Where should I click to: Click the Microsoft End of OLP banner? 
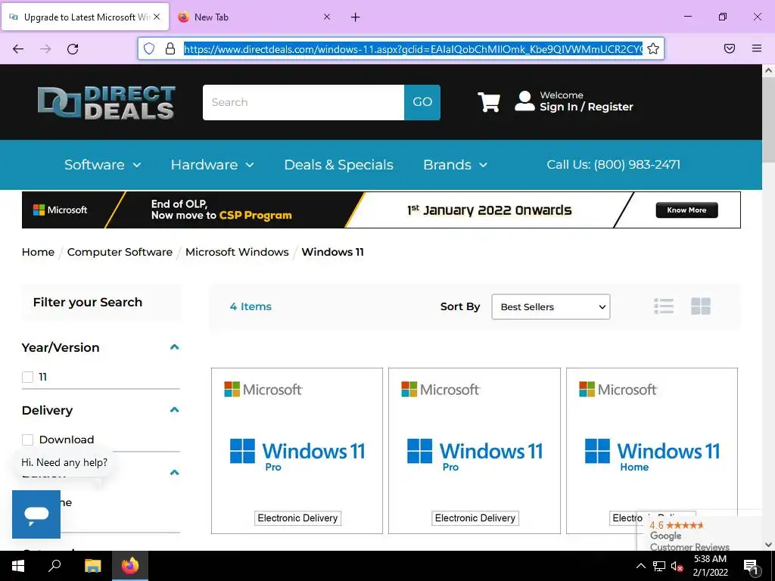tap(381, 210)
